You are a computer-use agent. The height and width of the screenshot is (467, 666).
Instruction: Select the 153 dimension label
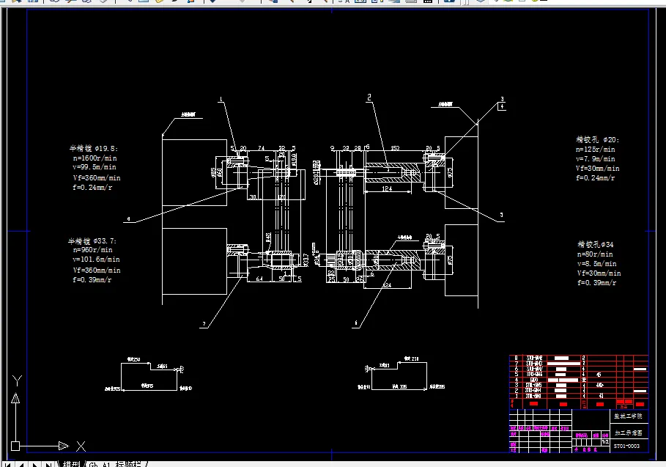point(395,148)
